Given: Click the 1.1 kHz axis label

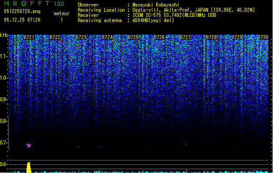Looking at the screenshot, I should 3,56.
